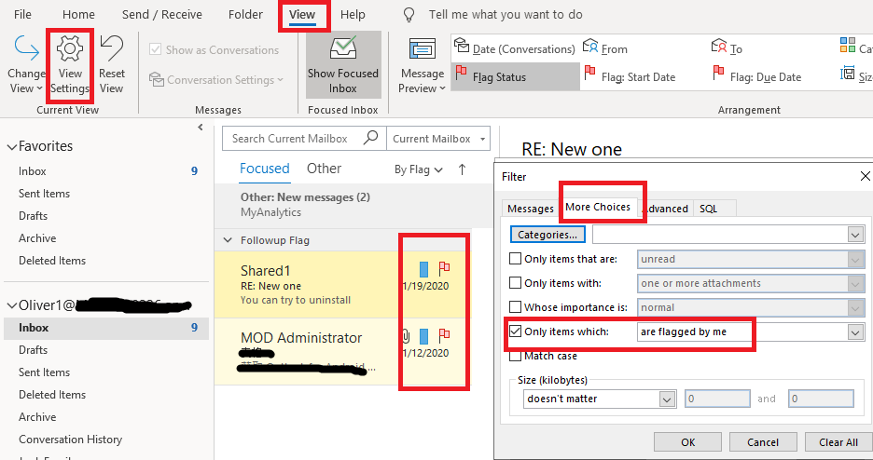The image size is (873, 460).
Task: Click in 'Tell me what you want to do' box
Action: (x=505, y=15)
